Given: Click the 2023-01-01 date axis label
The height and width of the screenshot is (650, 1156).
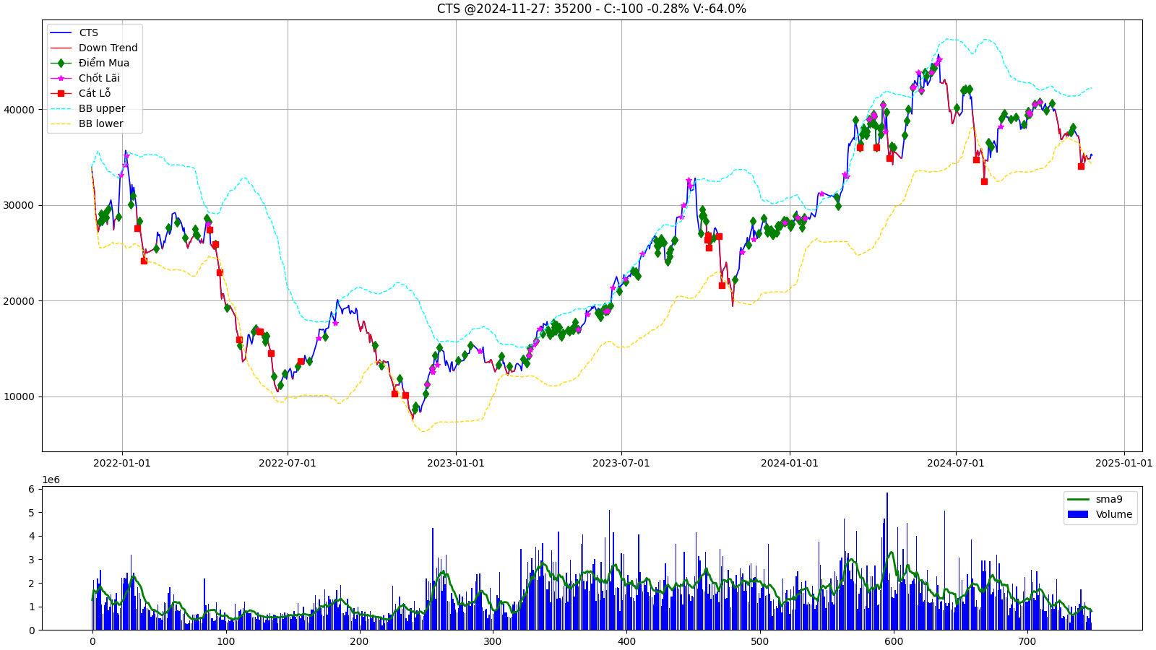Looking at the screenshot, I should click(x=456, y=463).
